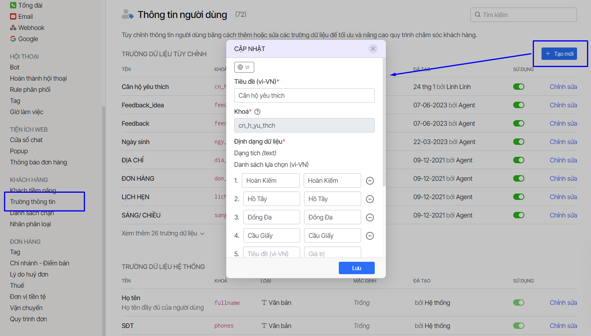This screenshot has height=336, width=591.
Task: Click Chỉnh sửa for Feedback_idea row
Action: pyautogui.click(x=563, y=105)
